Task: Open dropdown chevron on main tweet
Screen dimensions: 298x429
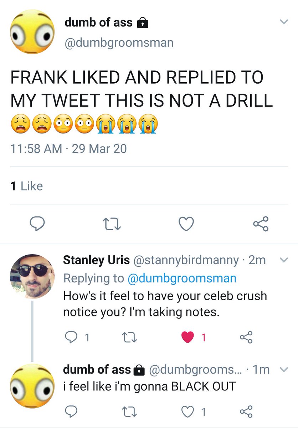Action: tap(283, 22)
